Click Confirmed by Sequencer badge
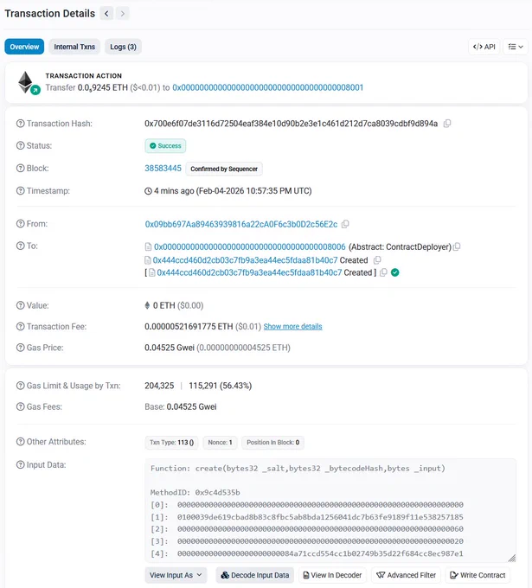This screenshot has height=588, width=532. (x=224, y=169)
